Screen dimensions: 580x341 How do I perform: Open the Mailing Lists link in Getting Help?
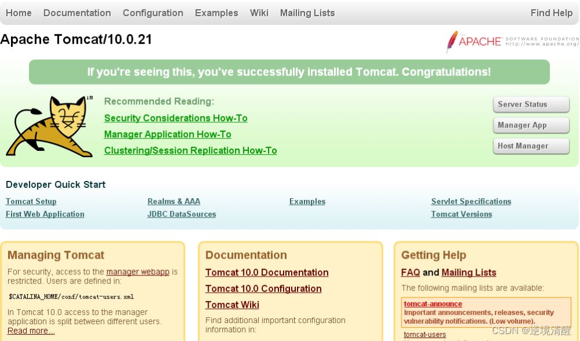469,273
